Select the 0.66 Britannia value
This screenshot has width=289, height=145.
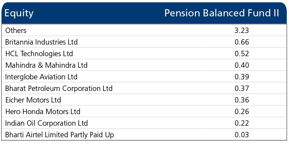pos(242,42)
